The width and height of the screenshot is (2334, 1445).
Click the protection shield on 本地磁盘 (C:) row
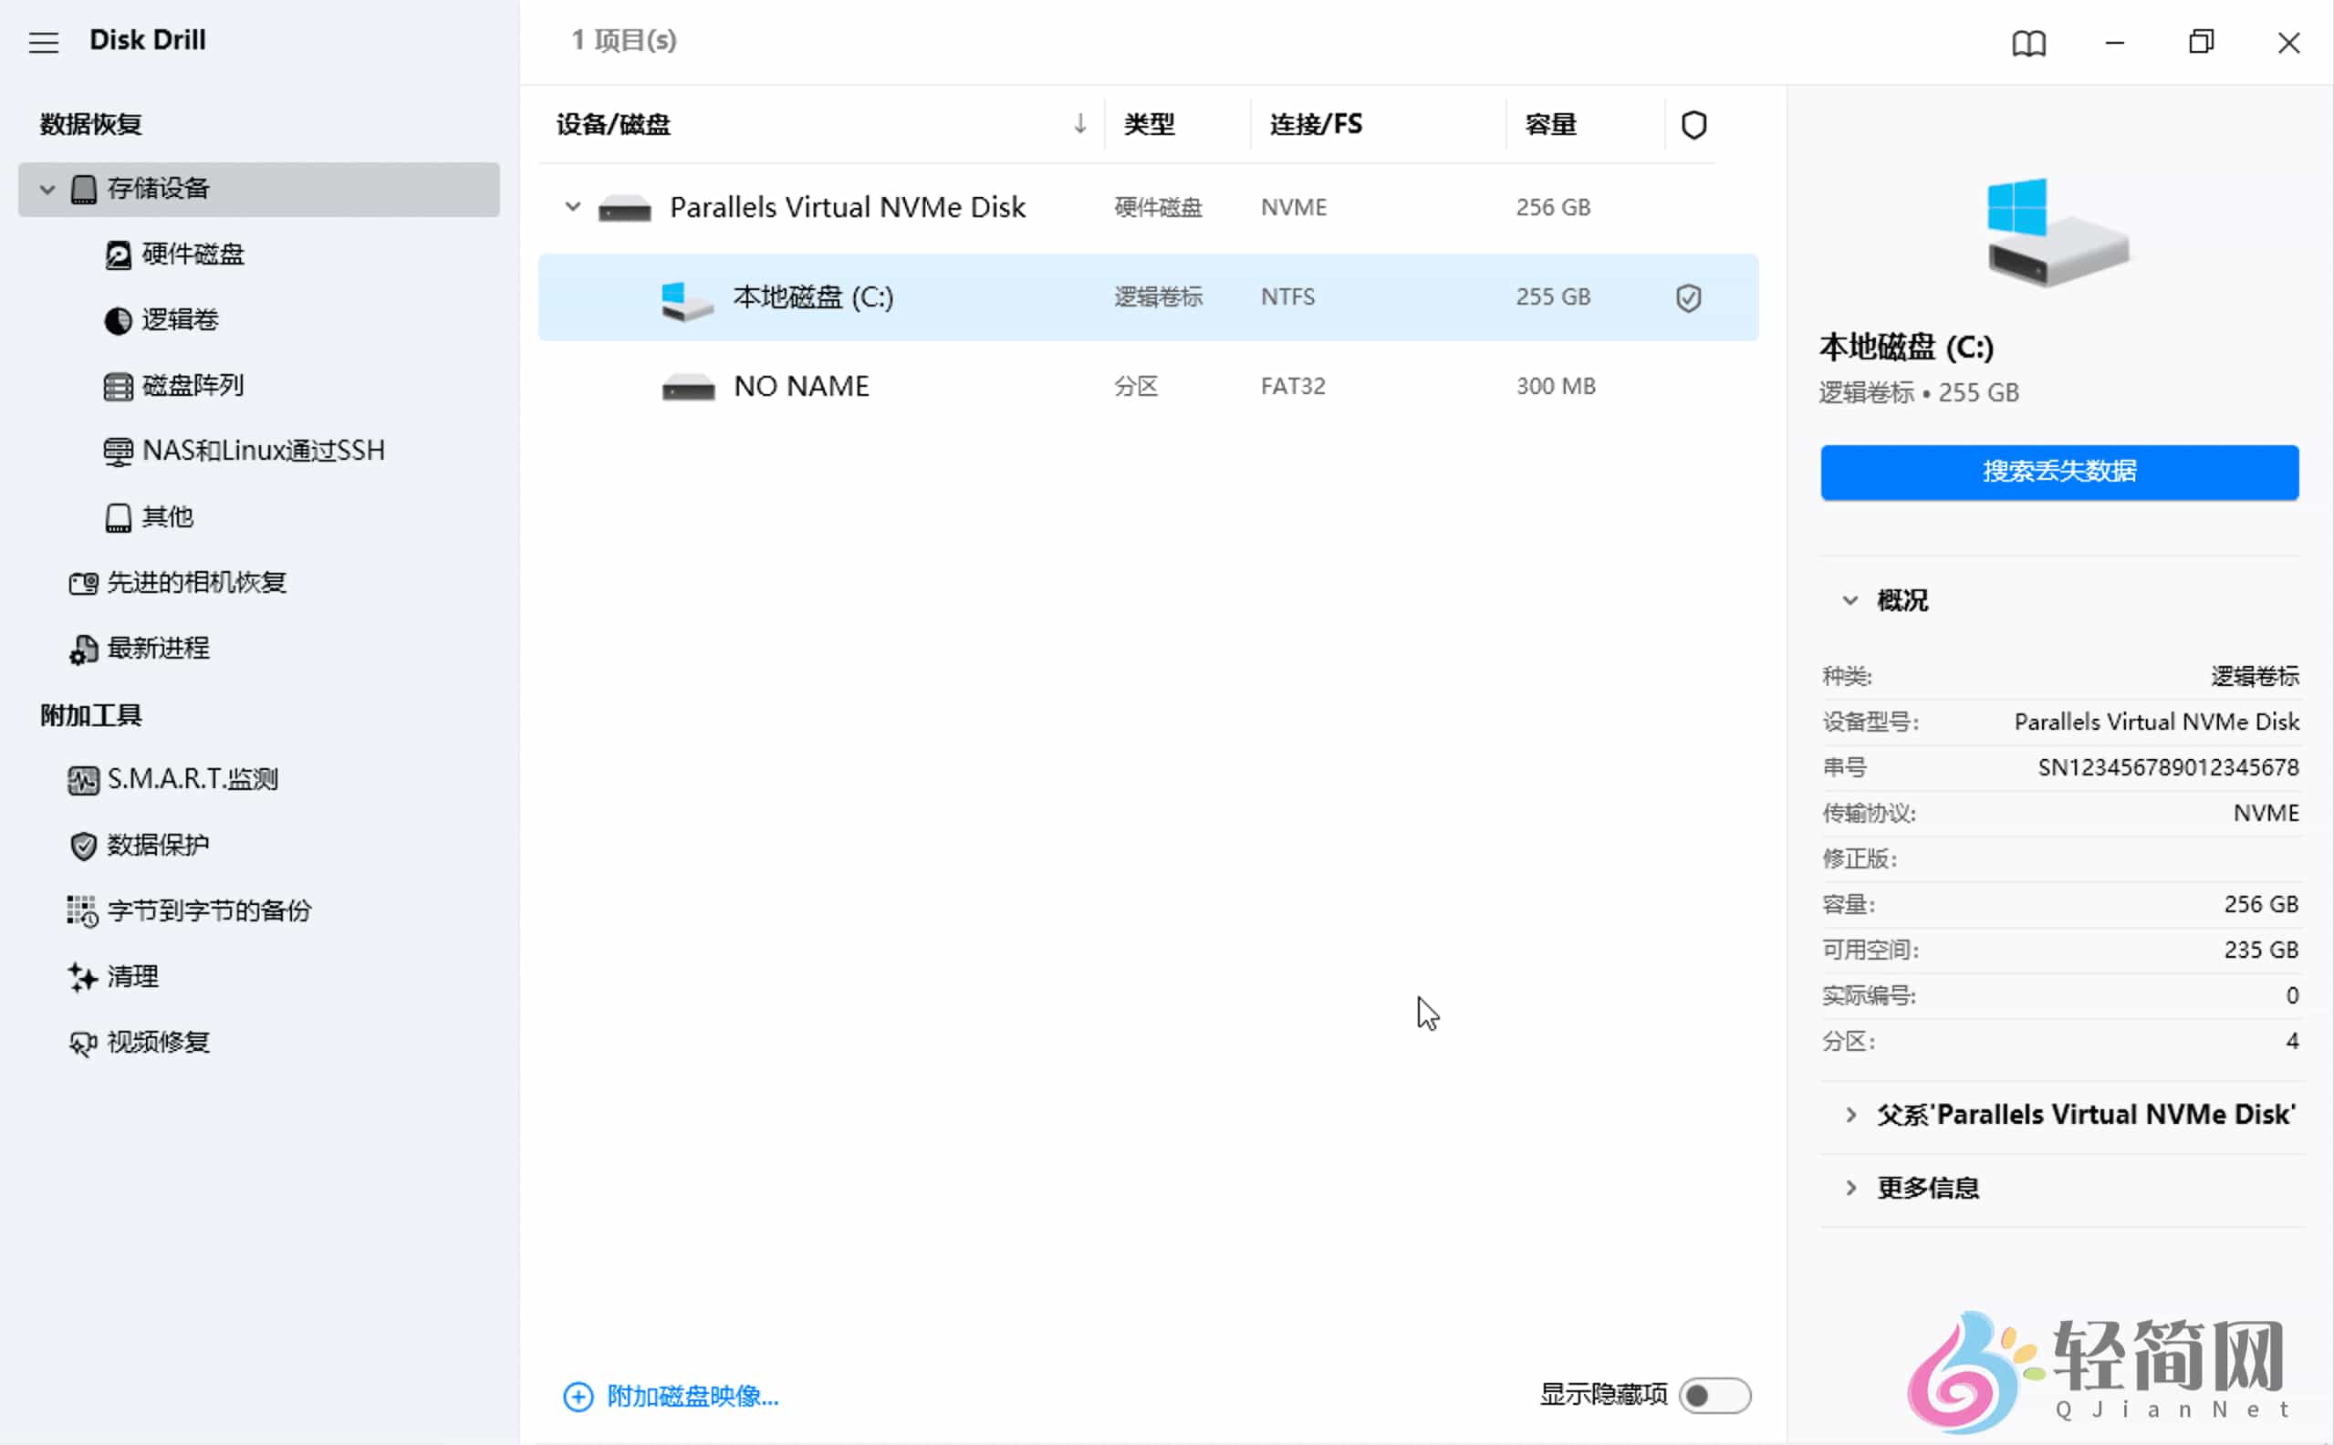(x=1688, y=298)
